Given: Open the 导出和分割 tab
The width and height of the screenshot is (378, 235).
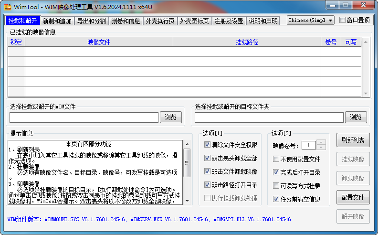Looking at the screenshot, I should coord(91,21).
